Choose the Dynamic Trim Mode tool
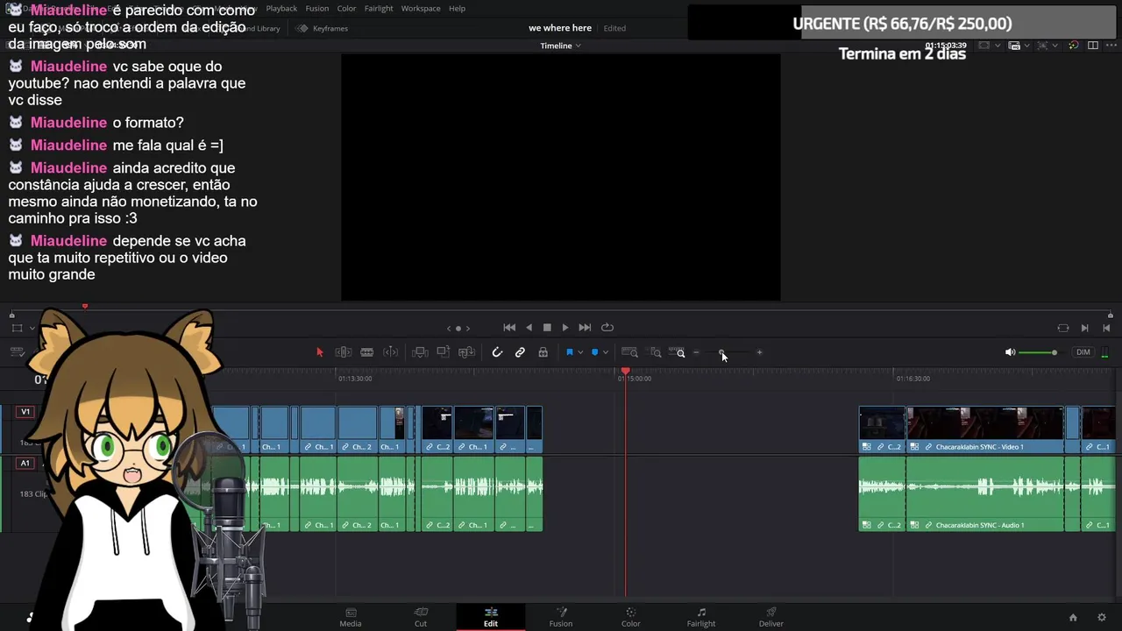The height and width of the screenshot is (631, 1122). click(x=367, y=352)
